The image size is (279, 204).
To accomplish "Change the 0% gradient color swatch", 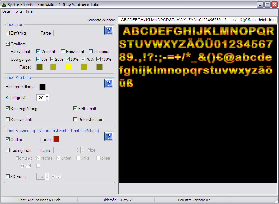I will tap(39, 67).
